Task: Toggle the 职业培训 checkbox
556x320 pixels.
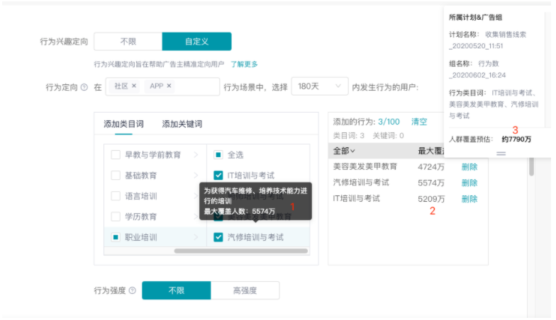Action: coord(116,237)
